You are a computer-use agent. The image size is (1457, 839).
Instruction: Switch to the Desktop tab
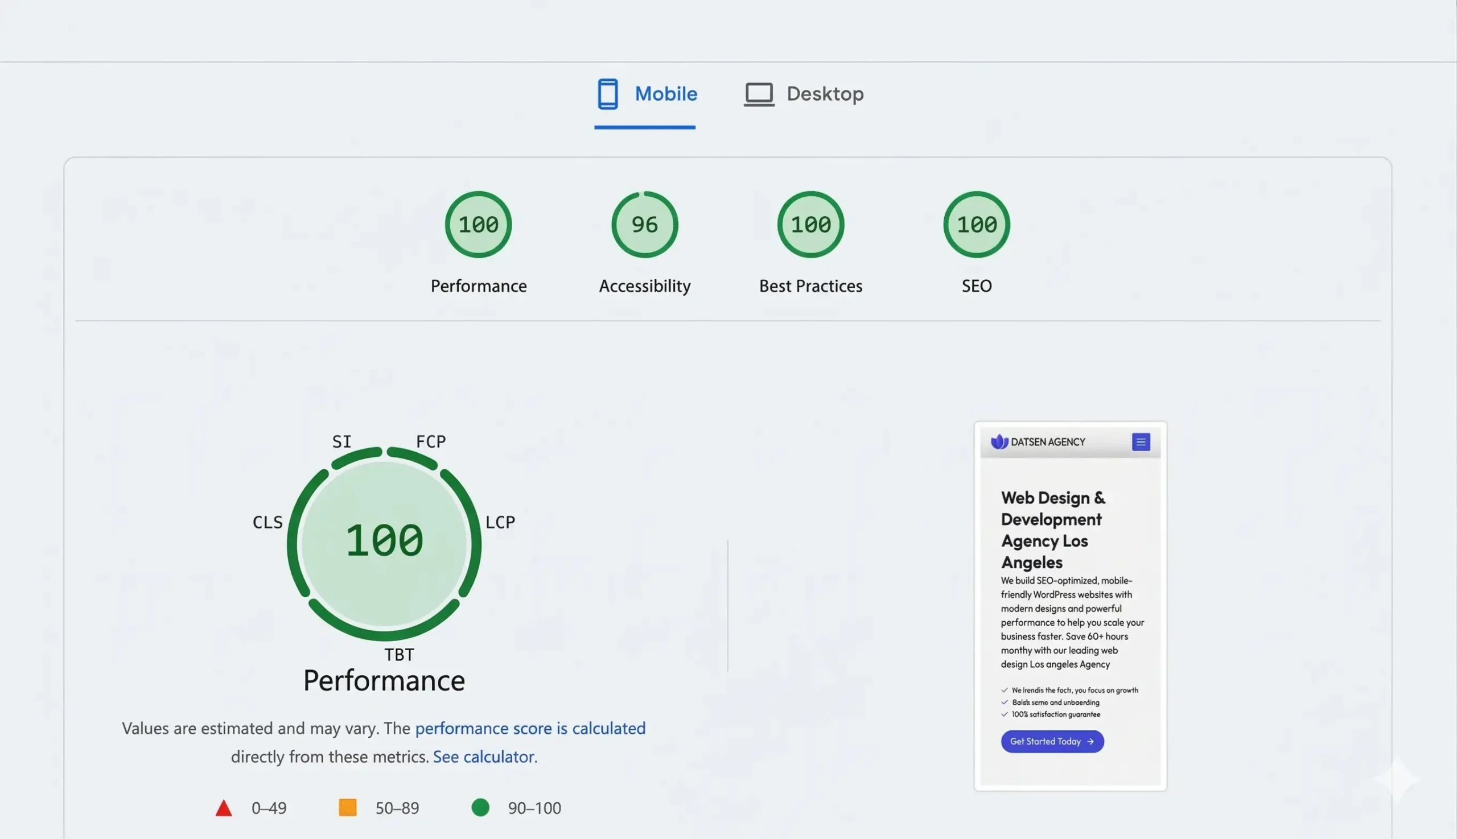[804, 94]
